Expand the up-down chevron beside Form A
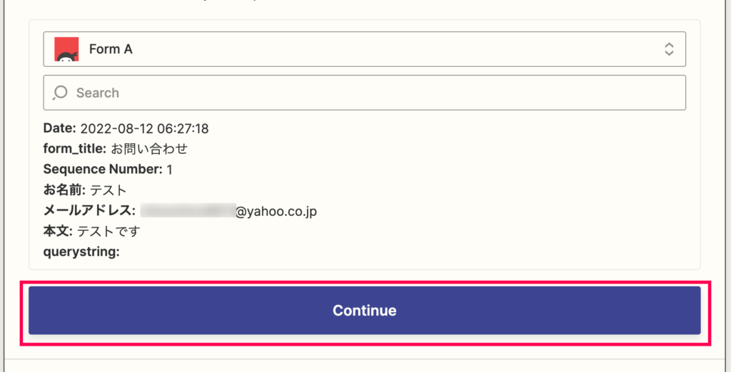 [x=669, y=49]
